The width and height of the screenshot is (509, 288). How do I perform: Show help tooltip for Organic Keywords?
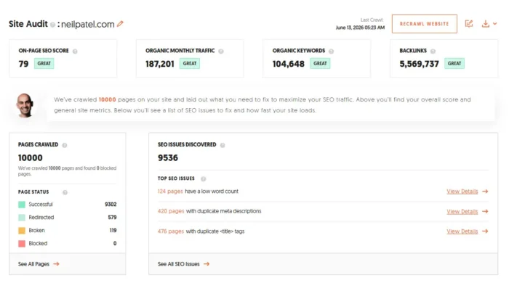(331, 52)
